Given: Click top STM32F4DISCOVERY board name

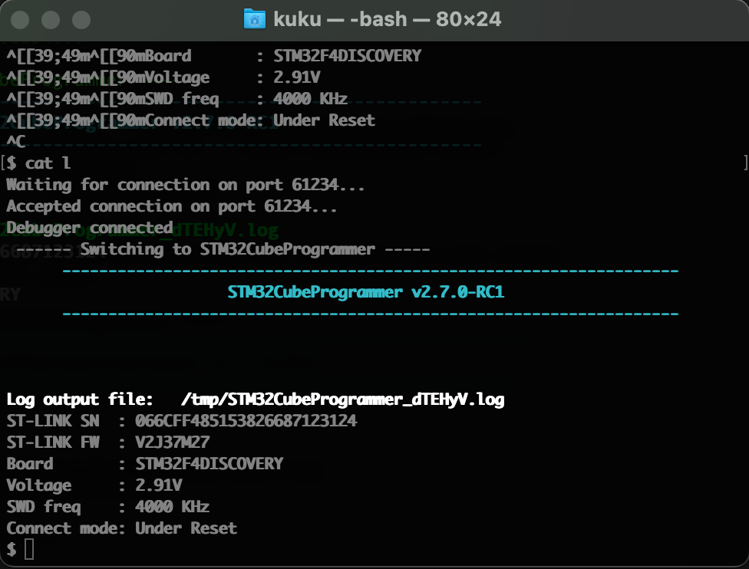Looking at the screenshot, I should tap(348, 56).
